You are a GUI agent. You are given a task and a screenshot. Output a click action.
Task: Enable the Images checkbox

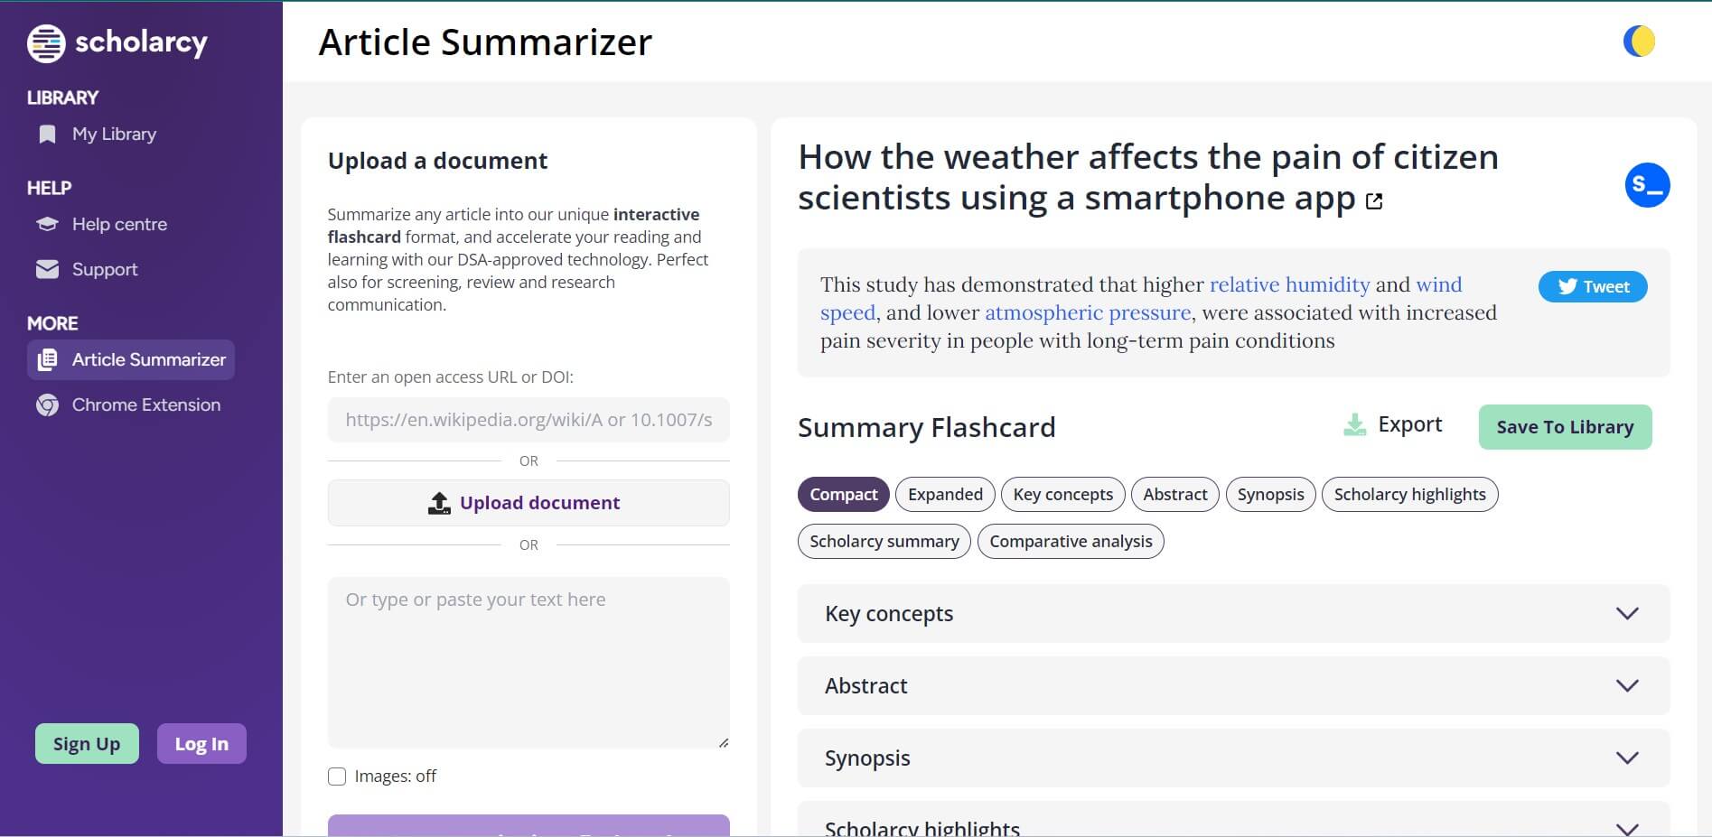coord(337,777)
